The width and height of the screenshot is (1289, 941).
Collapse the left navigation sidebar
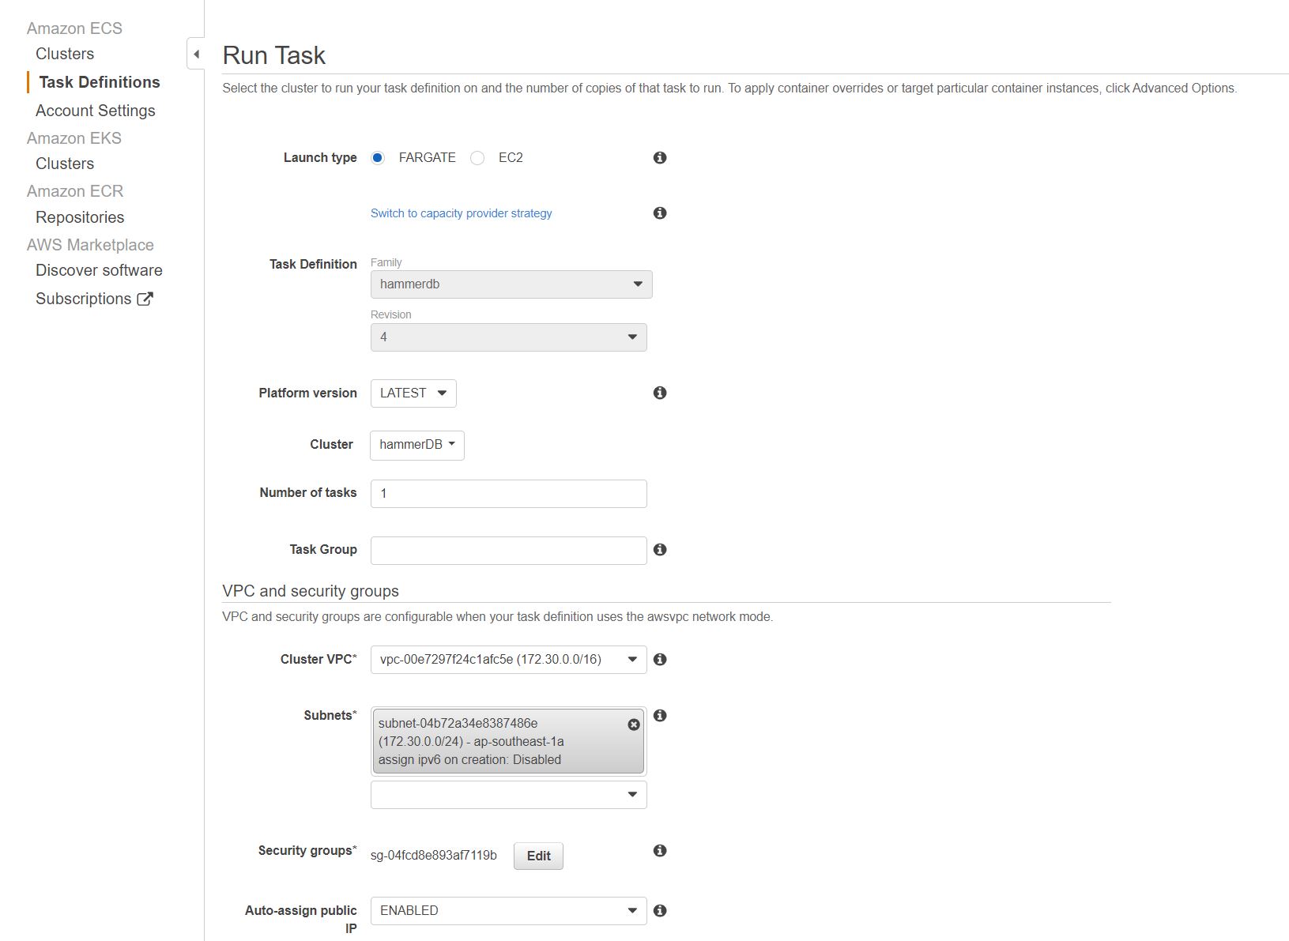pos(196,55)
